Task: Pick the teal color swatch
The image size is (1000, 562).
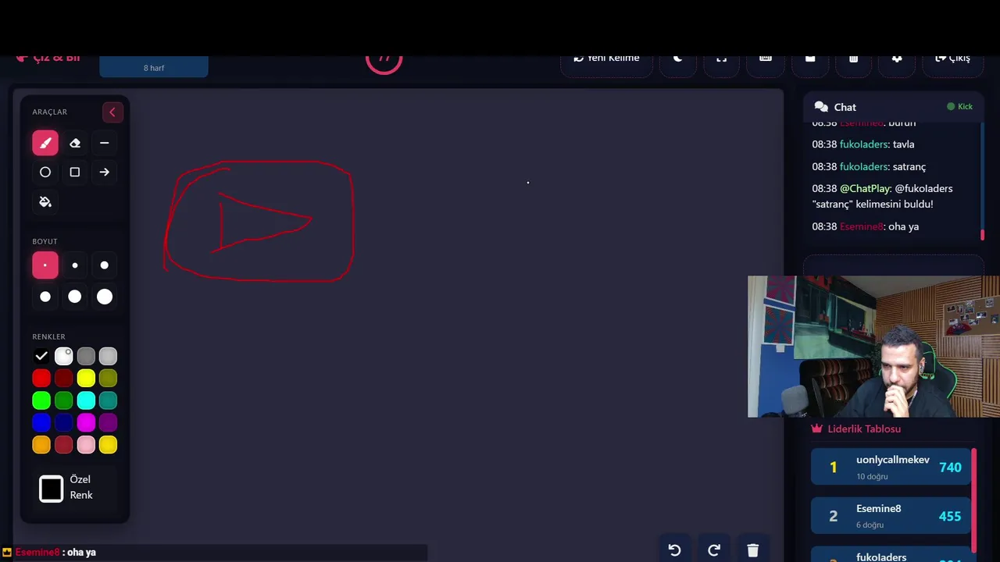Action: coord(108,400)
